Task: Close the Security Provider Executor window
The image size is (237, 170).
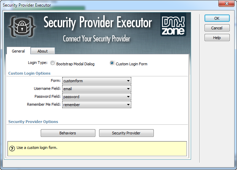Action: click(x=226, y=3)
